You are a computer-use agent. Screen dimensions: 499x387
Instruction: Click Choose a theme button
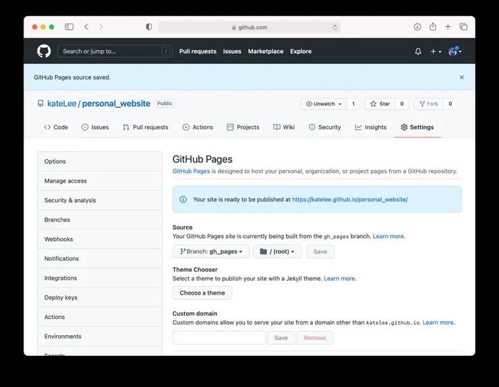[202, 293]
